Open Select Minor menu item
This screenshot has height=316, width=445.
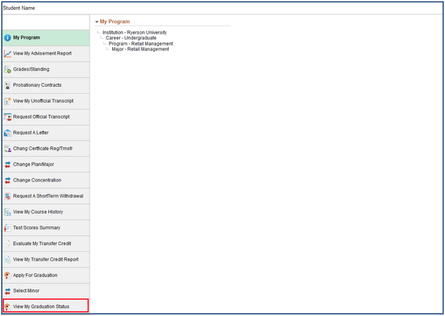pyautogui.click(x=26, y=291)
